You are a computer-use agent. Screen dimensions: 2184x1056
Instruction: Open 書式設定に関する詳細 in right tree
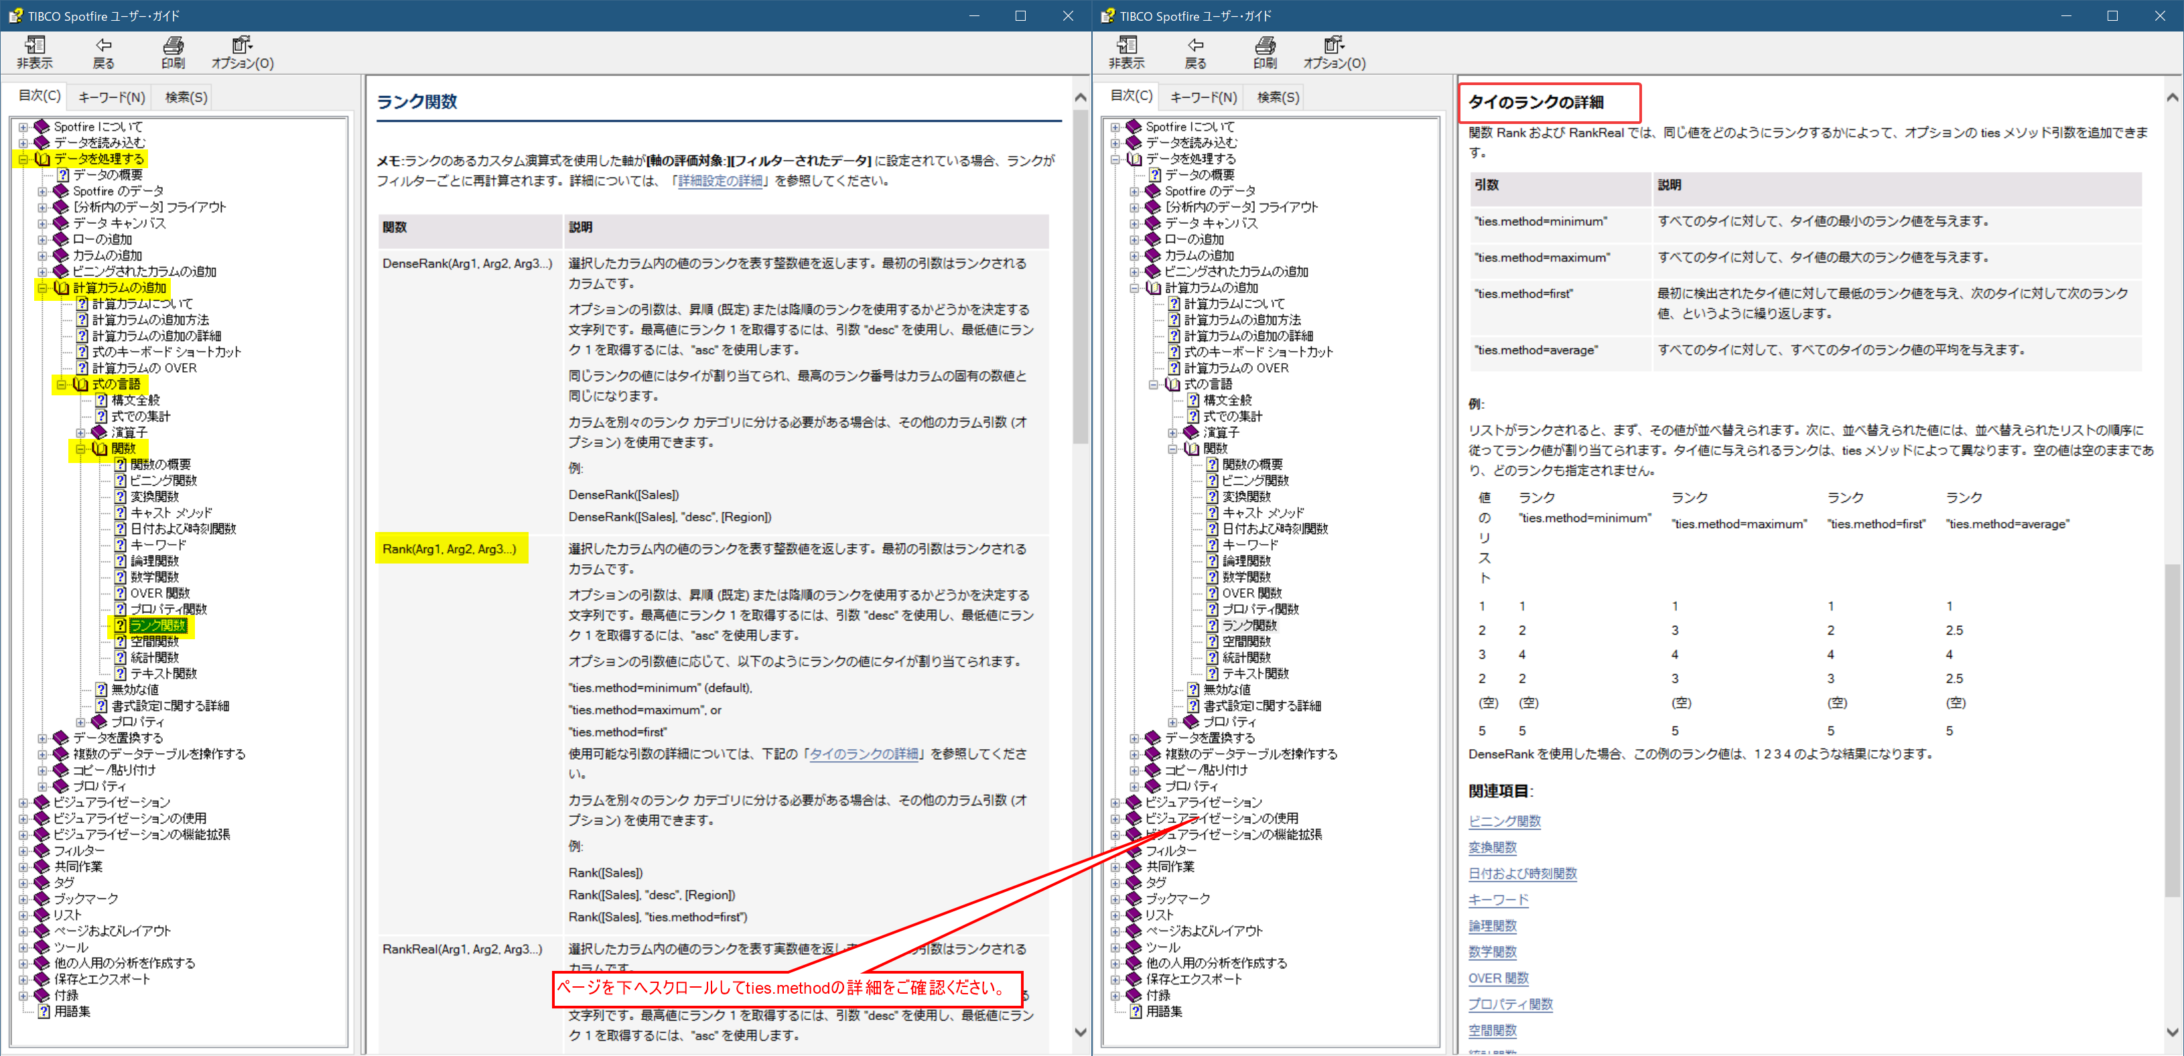tap(1262, 706)
